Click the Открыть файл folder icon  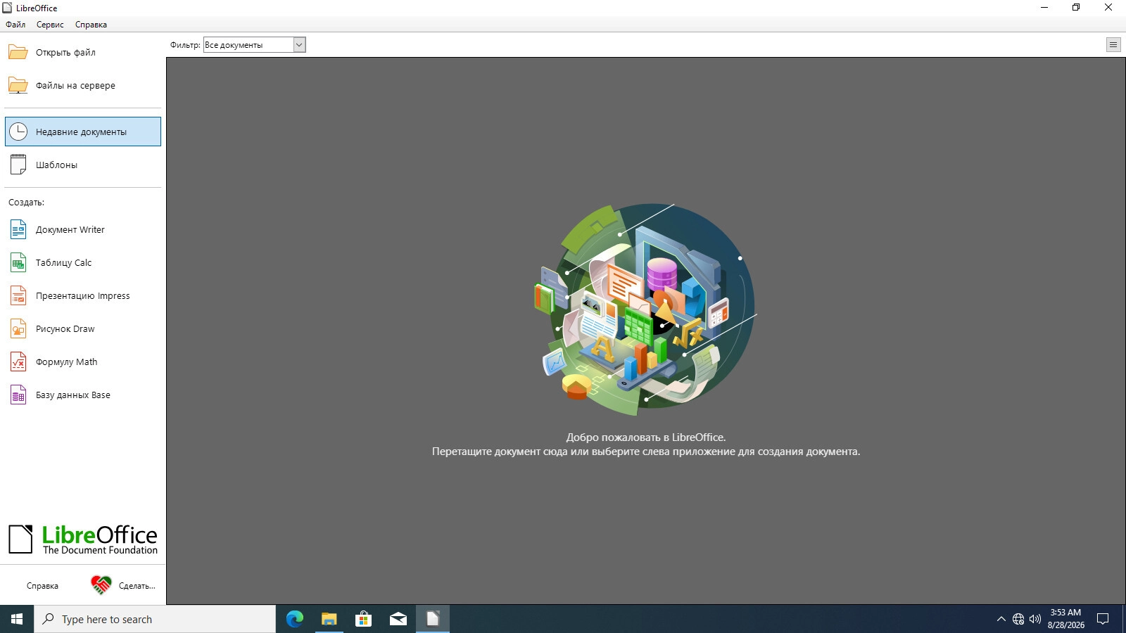coord(18,52)
